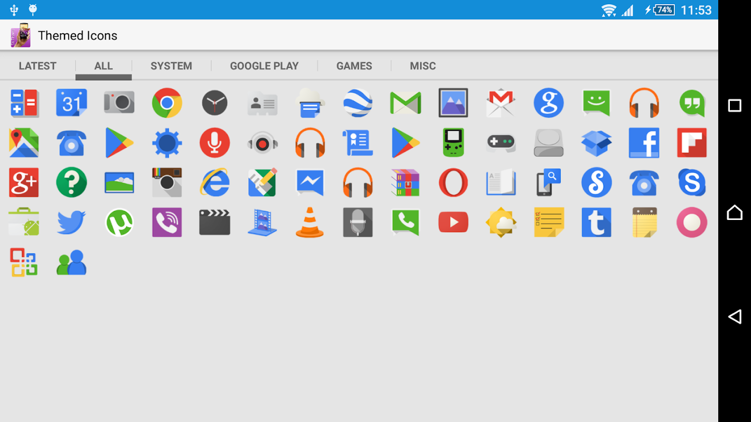
Task: Pick the green hills landscape photo icon
Action: click(x=119, y=183)
